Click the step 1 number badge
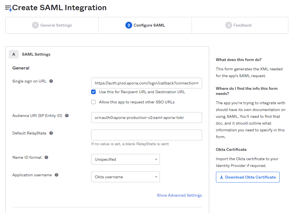Screen dimensions: 298x213 35,25
